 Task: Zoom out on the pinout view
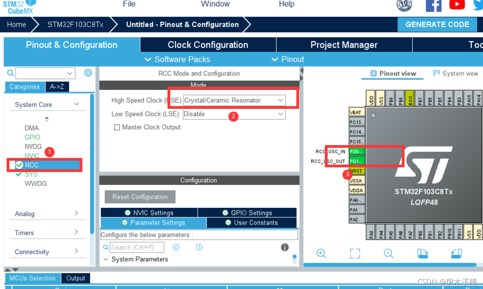coord(389,254)
